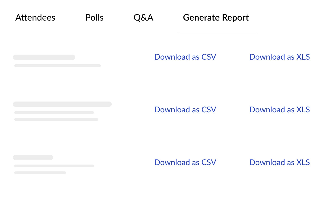Click third report's upper description placeholder line
Image resolution: width=329 pixels, height=202 pixels.
54,166
